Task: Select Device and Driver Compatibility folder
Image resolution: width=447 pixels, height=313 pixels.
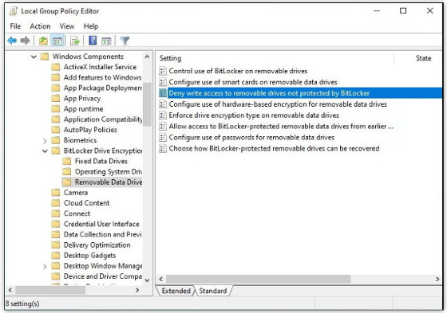Action: pos(103,276)
